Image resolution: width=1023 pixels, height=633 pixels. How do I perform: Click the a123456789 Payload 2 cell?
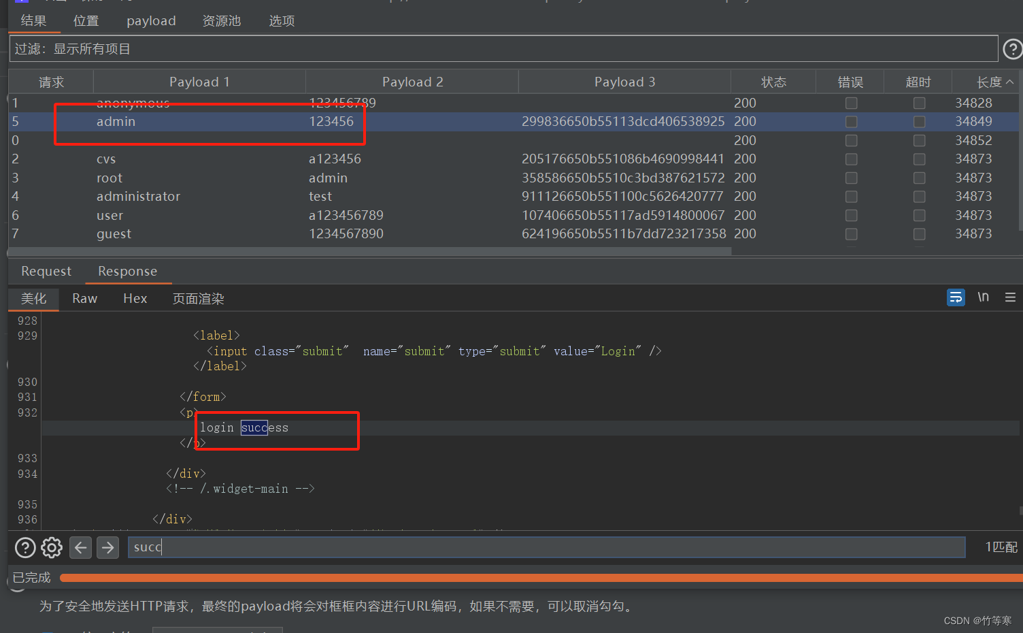[x=346, y=215]
